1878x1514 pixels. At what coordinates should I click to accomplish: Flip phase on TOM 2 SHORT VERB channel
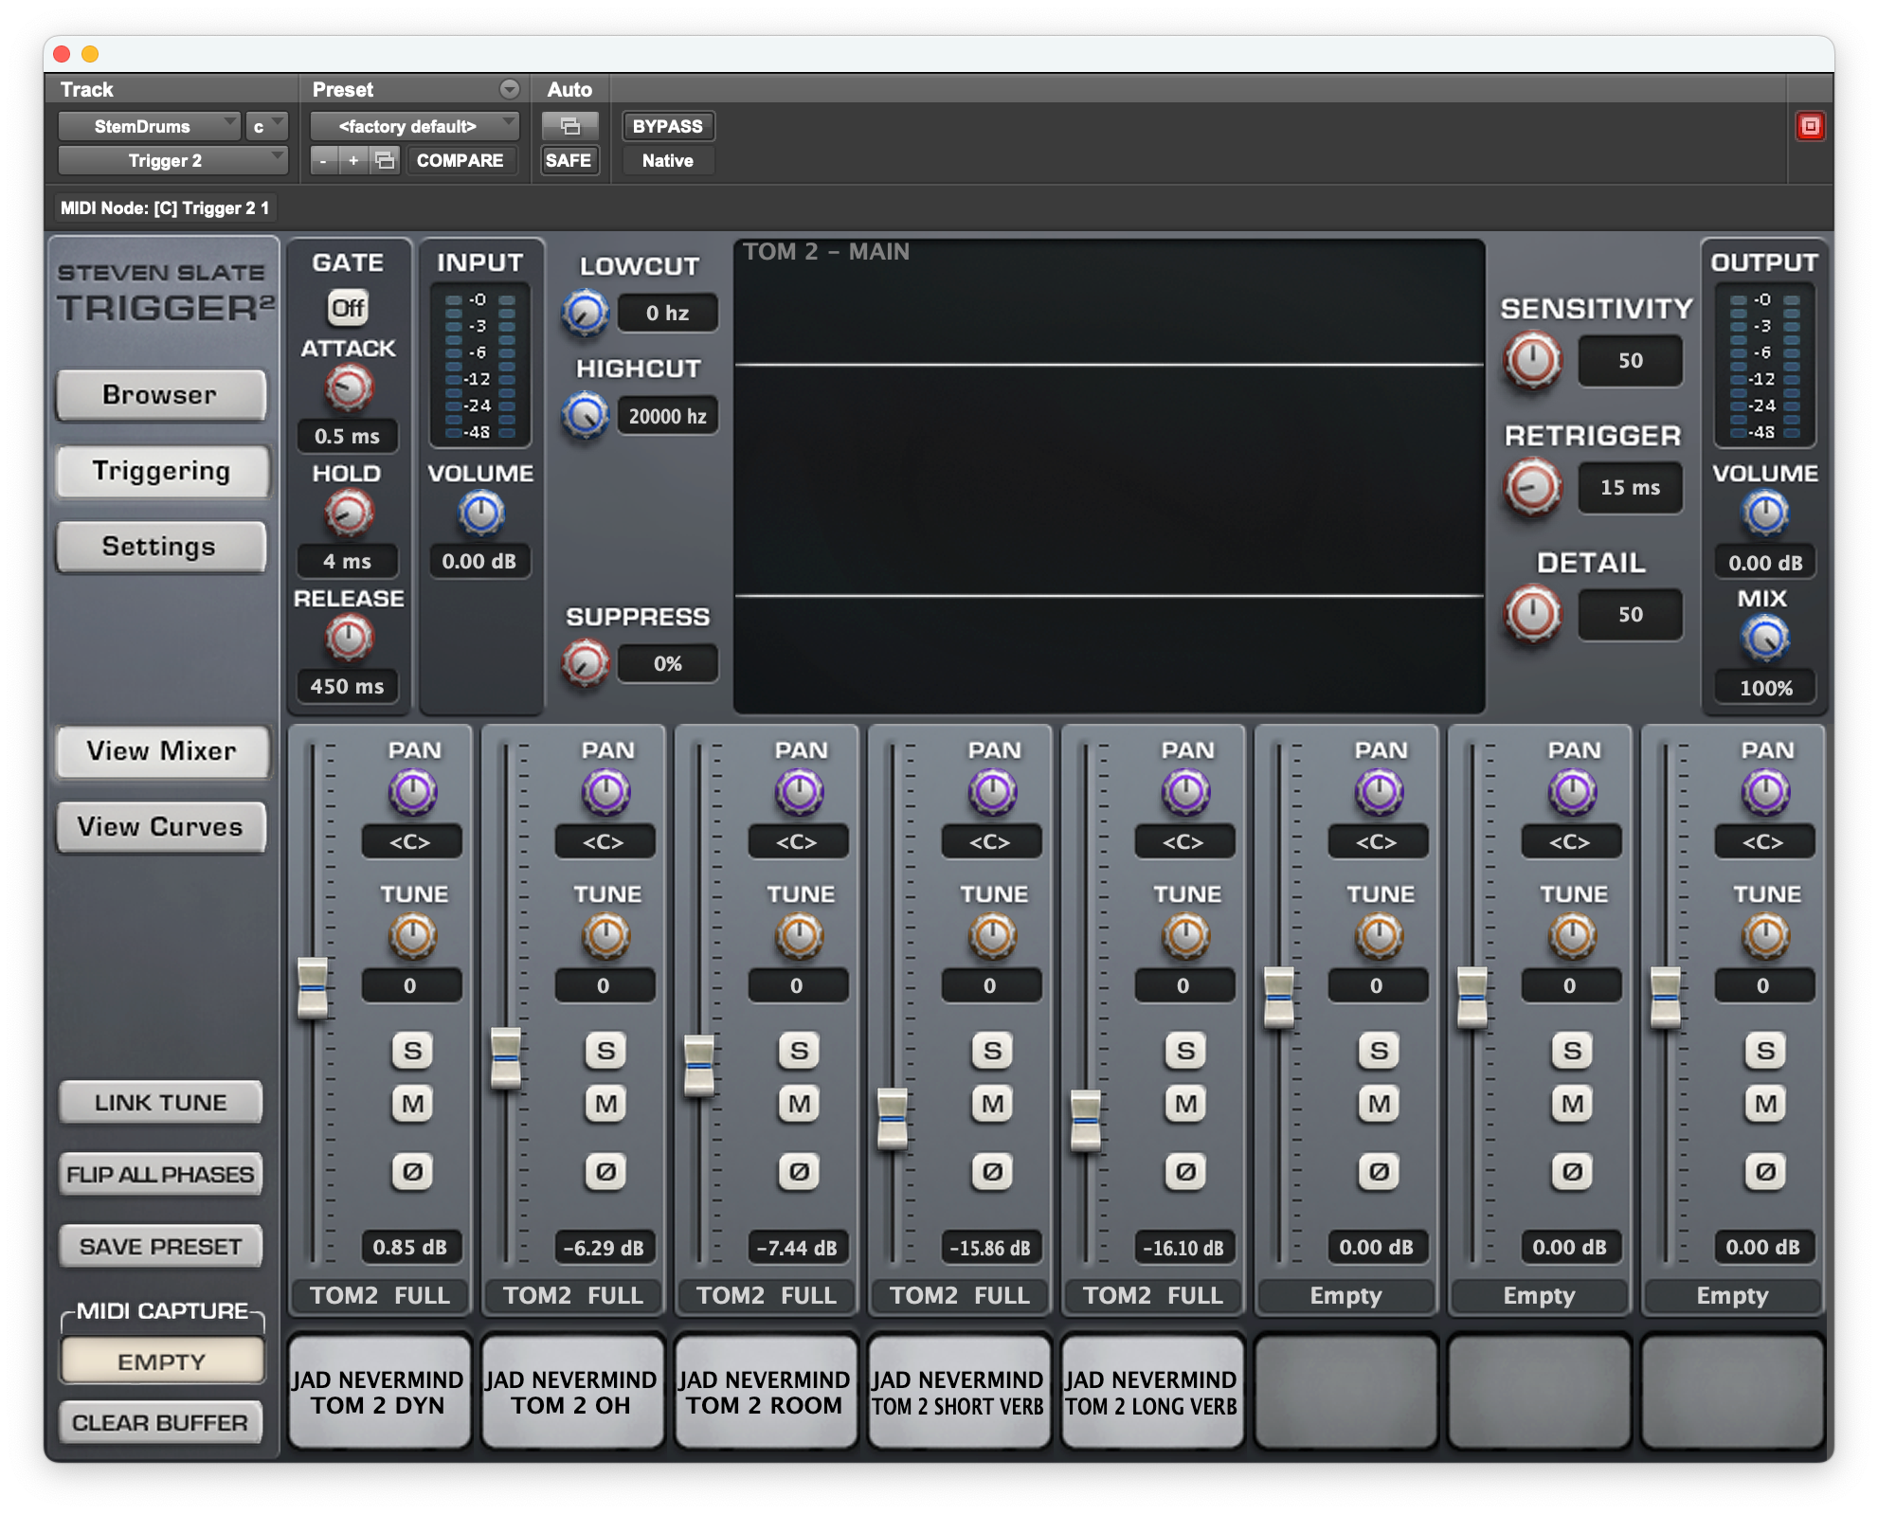(x=992, y=1172)
